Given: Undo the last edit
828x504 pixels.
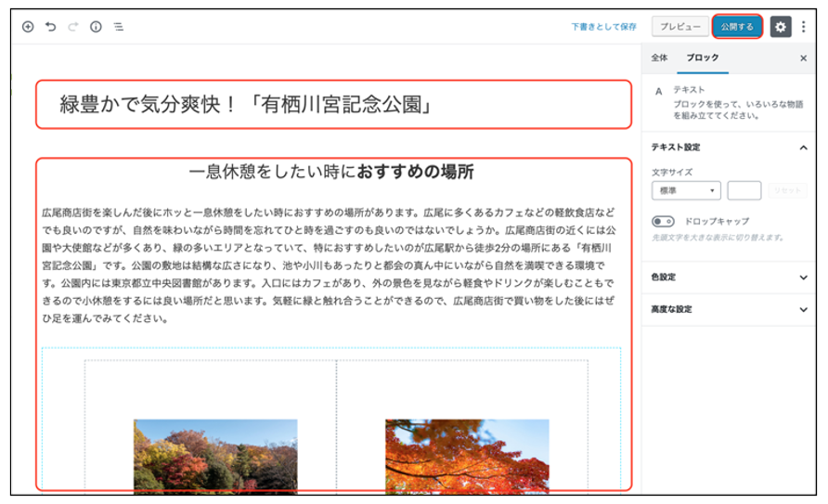Looking at the screenshot, I should coord(50,27).
